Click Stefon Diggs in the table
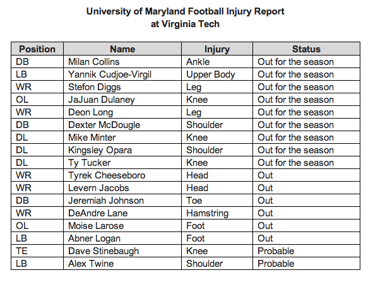Screen dimensions: 373x287 pyautogui.click(x=95, y=87)
